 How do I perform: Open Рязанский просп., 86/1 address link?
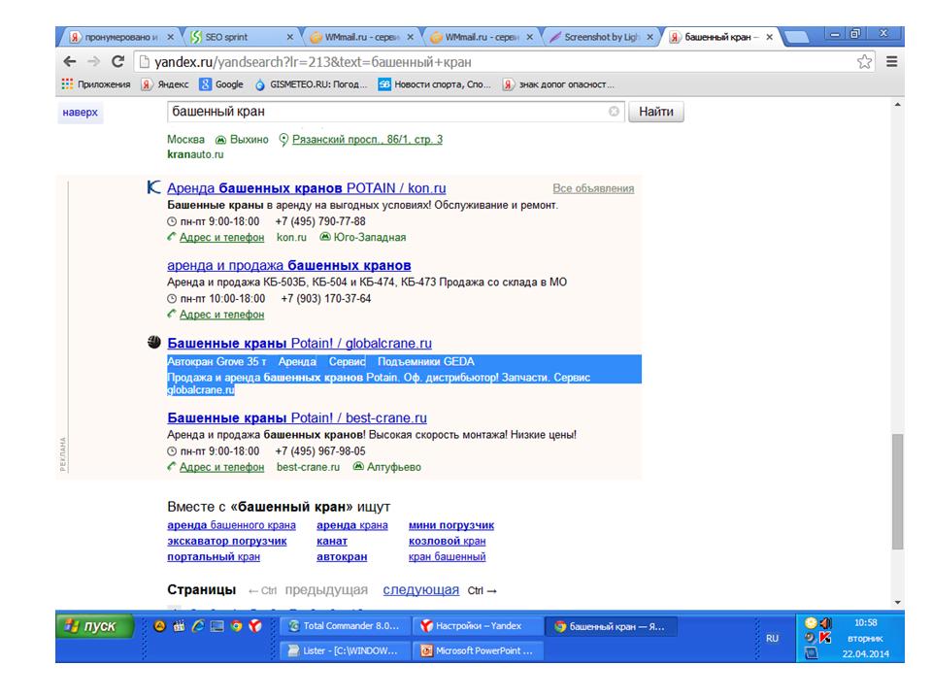tap(367, 140)
